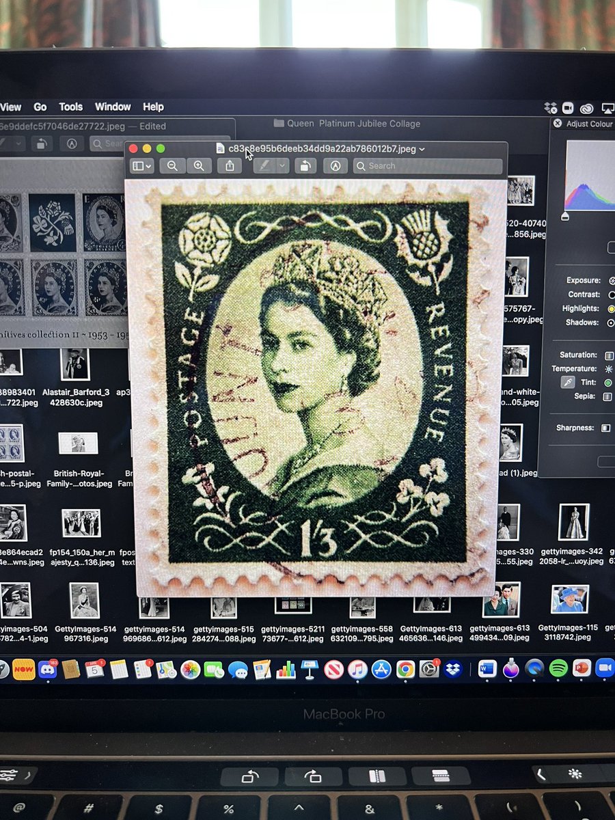
Task: Open Creative Cloud icon in menu bar
Action: tap(587, 107)
